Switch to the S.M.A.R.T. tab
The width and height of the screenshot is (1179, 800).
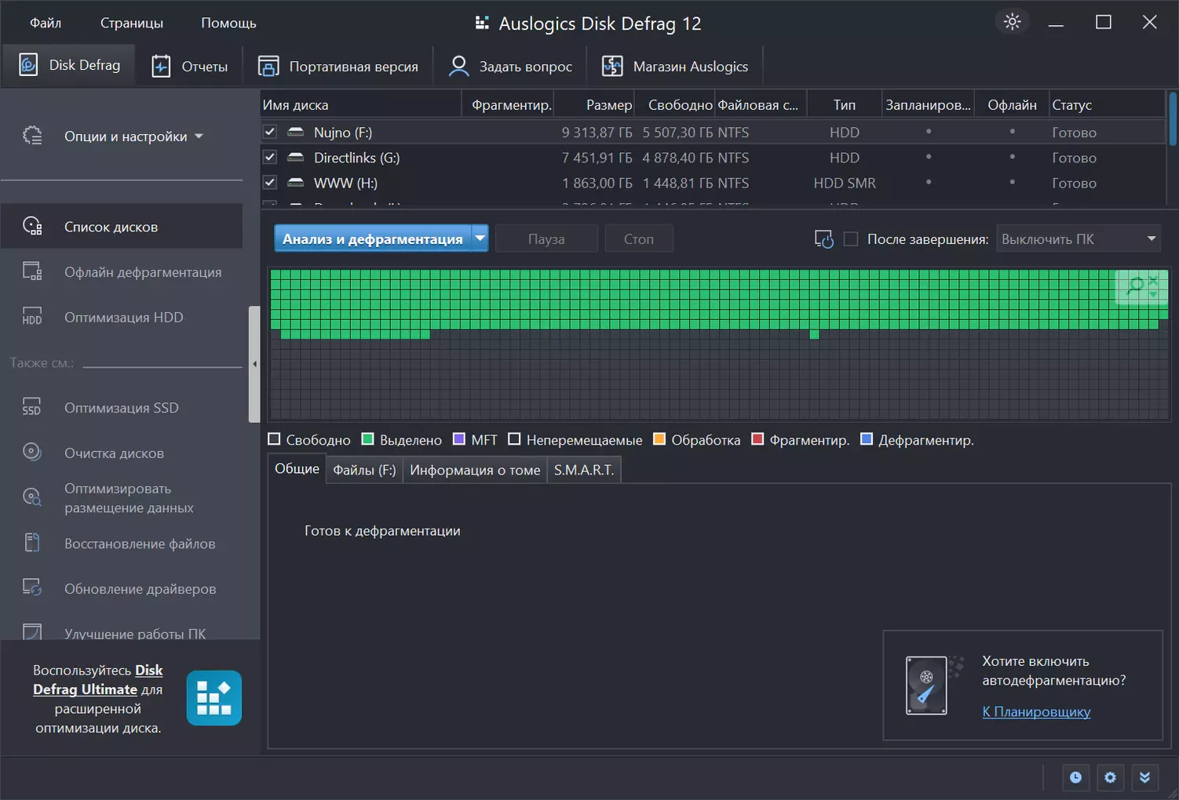point(584,470)
